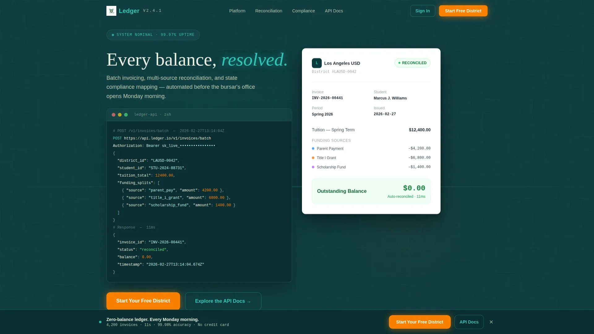Click the POST URL line in terminal
Screen dimensions: 594x334
click(x=162, y=139)
